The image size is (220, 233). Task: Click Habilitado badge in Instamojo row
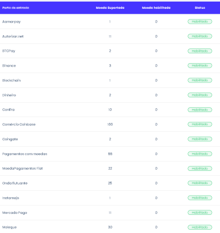(200, 198)
